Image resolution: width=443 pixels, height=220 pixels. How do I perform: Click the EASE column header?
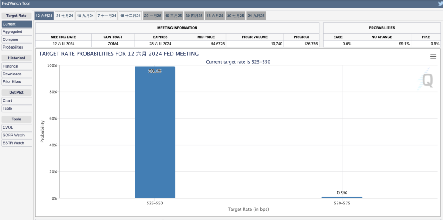click(x=338, y=37)
